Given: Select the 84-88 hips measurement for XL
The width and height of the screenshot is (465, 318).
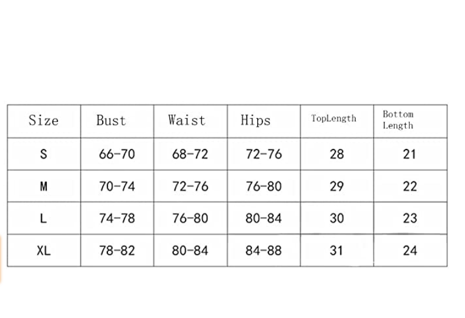Looking at the screenshot, I should (x=264, y=251).
